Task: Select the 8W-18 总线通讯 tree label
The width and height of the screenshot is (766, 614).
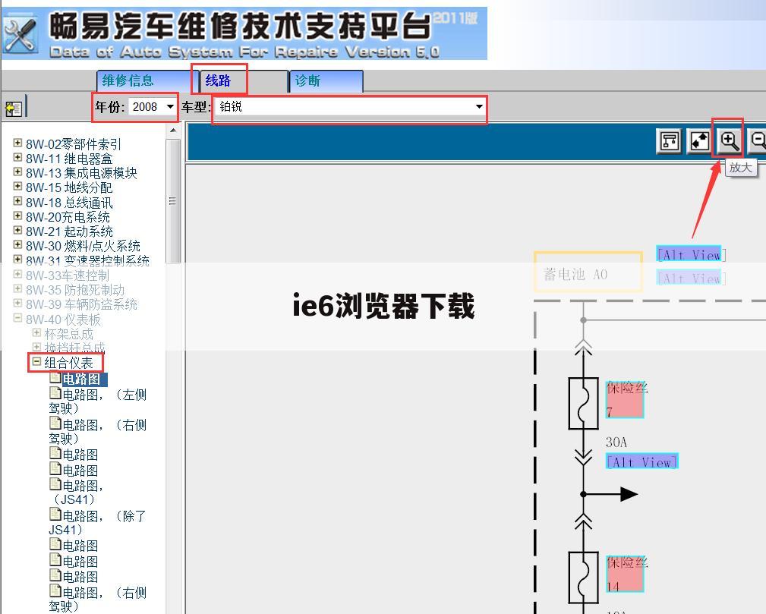Action: point(69,203)
